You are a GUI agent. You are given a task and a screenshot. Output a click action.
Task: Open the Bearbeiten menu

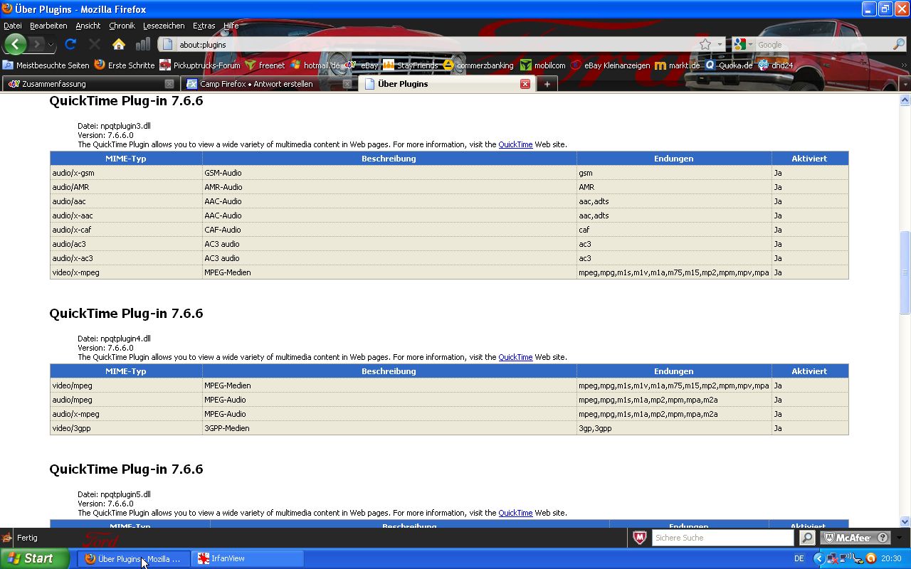coord(48,26)
